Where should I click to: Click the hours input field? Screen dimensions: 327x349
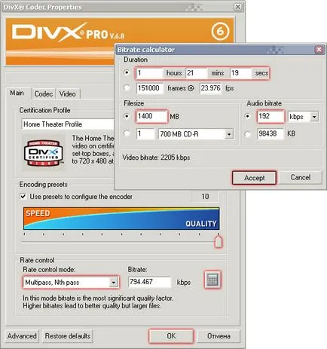150,73
